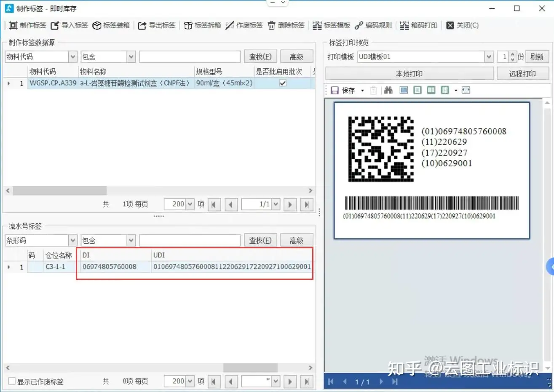Click the 远程打印 remote print button
This screenshot has width=554, height=392.
pyautogui.click(x=522, y=74)
